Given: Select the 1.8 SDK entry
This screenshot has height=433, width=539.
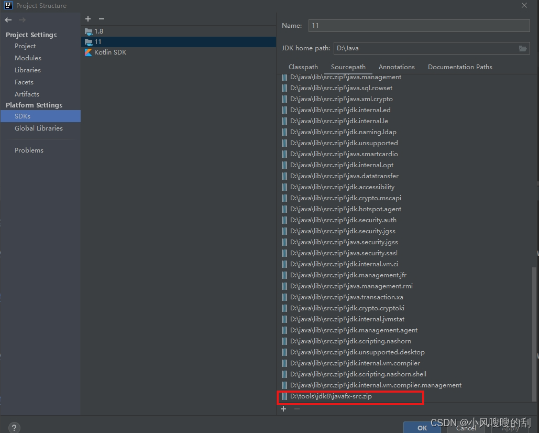Looking at the screenshot, I should pyautogui.click(x=179, y=31).
